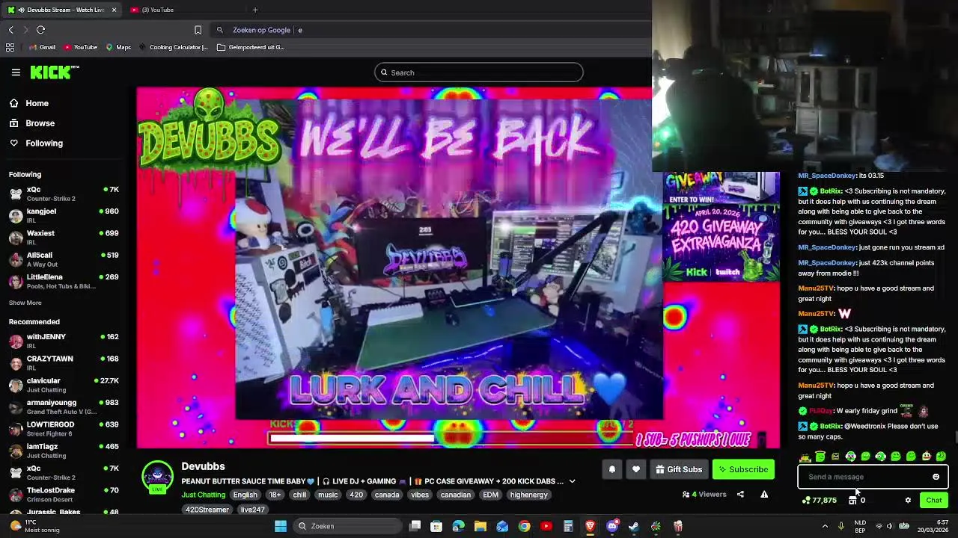
Task: Click the Send a message chat field
Action: (873, 477)
